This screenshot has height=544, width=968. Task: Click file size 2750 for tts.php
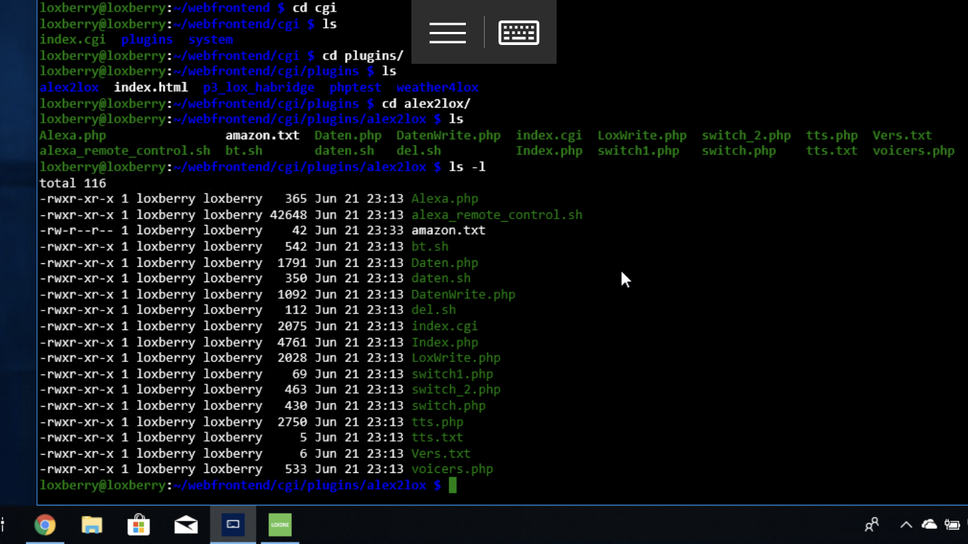(x=292, y=421)
